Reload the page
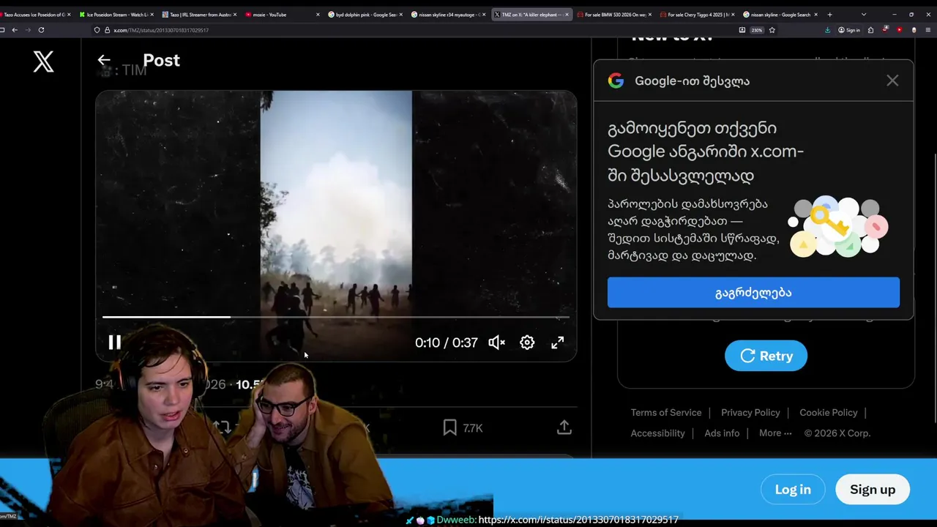Screen dimensions: 937x527 pos(41,30)
